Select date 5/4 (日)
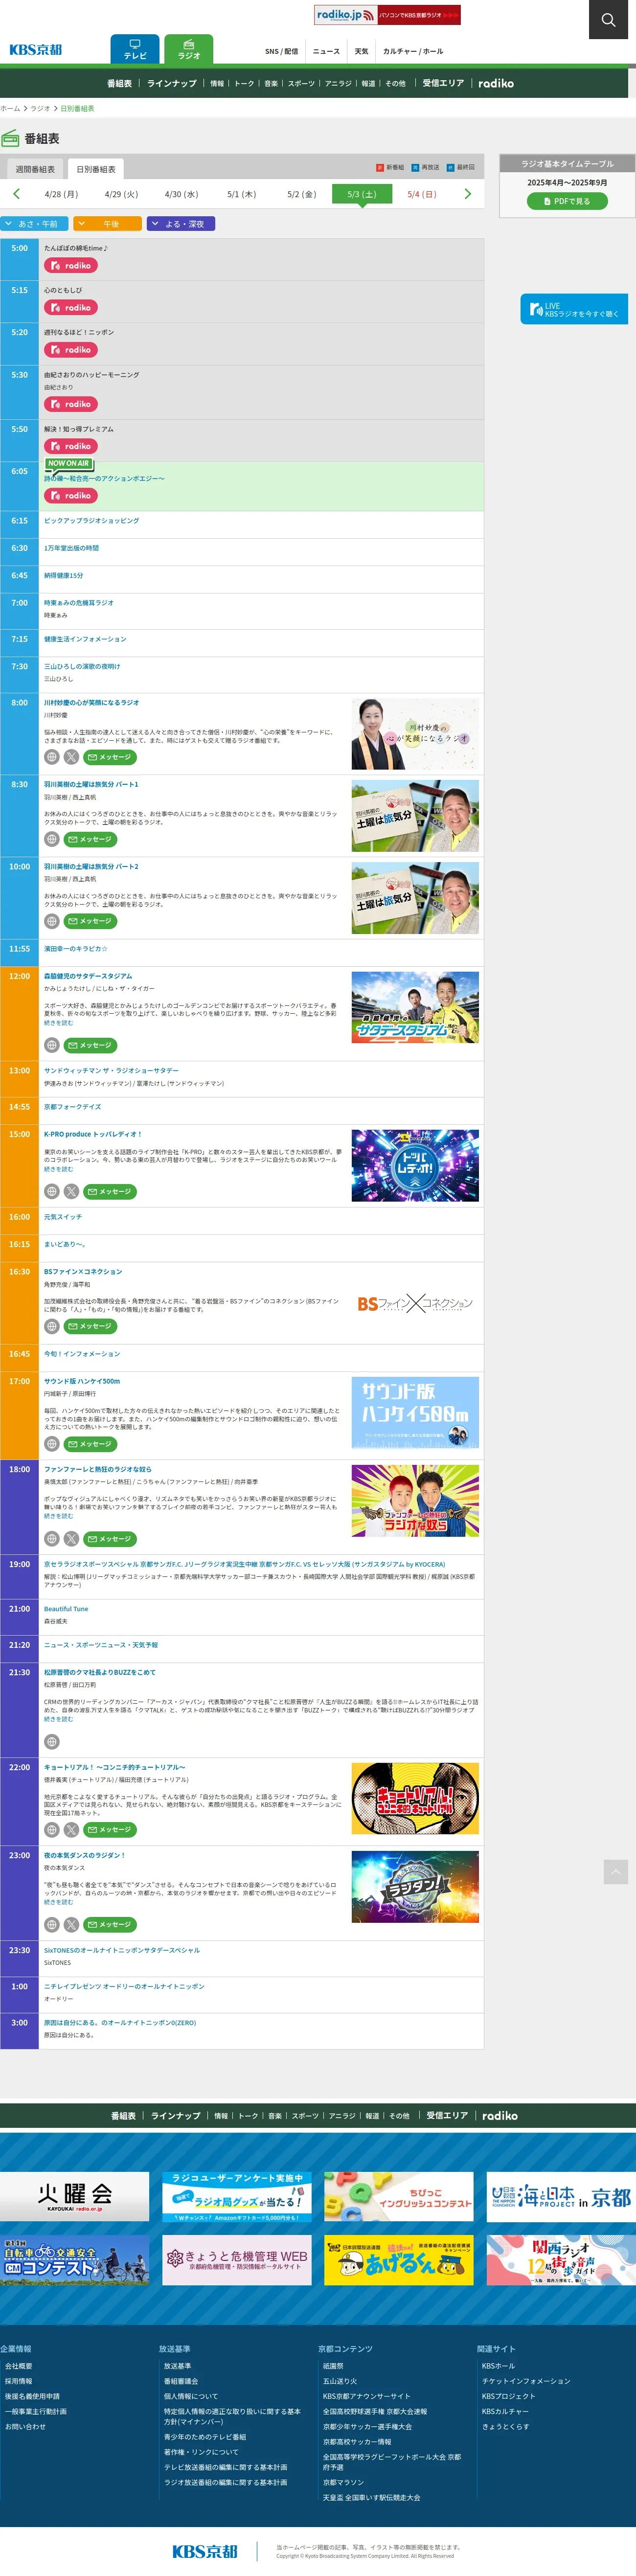636x2576 pixels. coord(422,194)
